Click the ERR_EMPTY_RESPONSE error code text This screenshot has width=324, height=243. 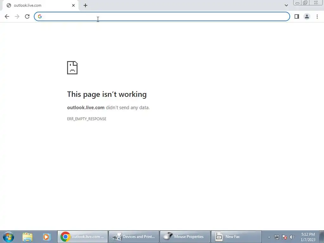(87, 119)
